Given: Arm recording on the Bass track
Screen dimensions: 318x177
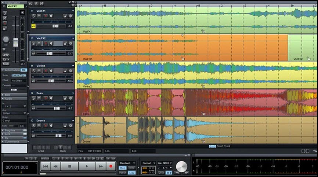Looking at the screenshot, I should (x=46, y=98).
